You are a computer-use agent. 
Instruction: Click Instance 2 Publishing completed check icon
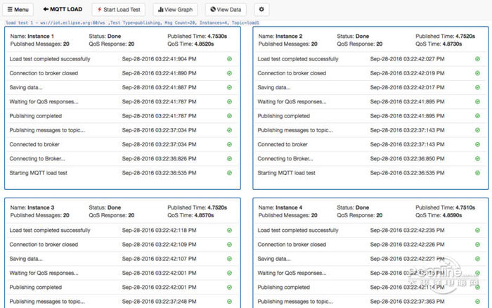[477, 116]
